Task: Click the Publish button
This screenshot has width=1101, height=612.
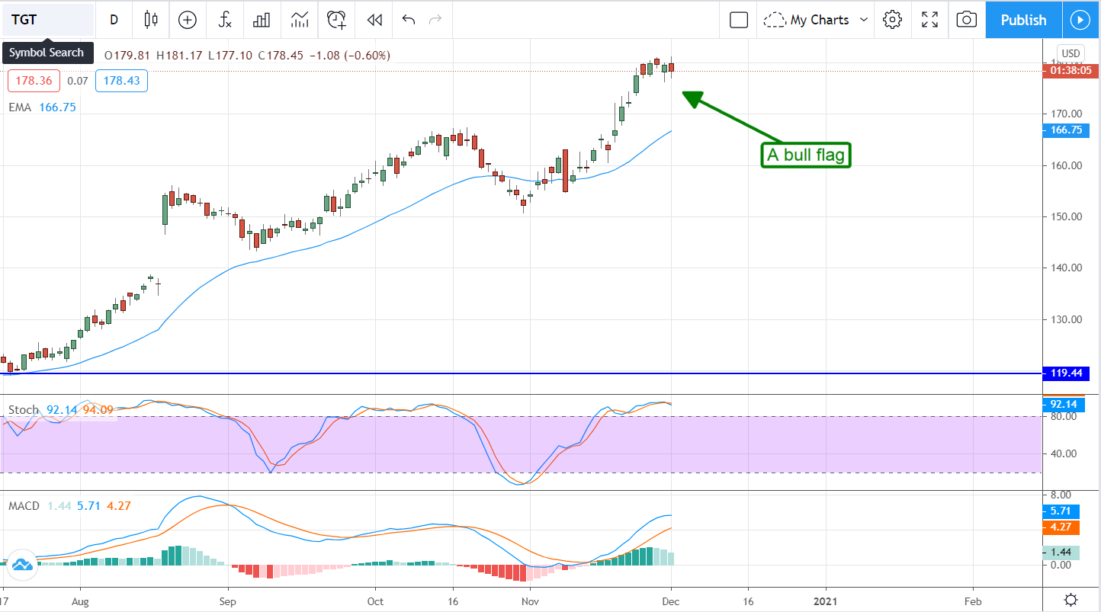Action: (1023, 20)
